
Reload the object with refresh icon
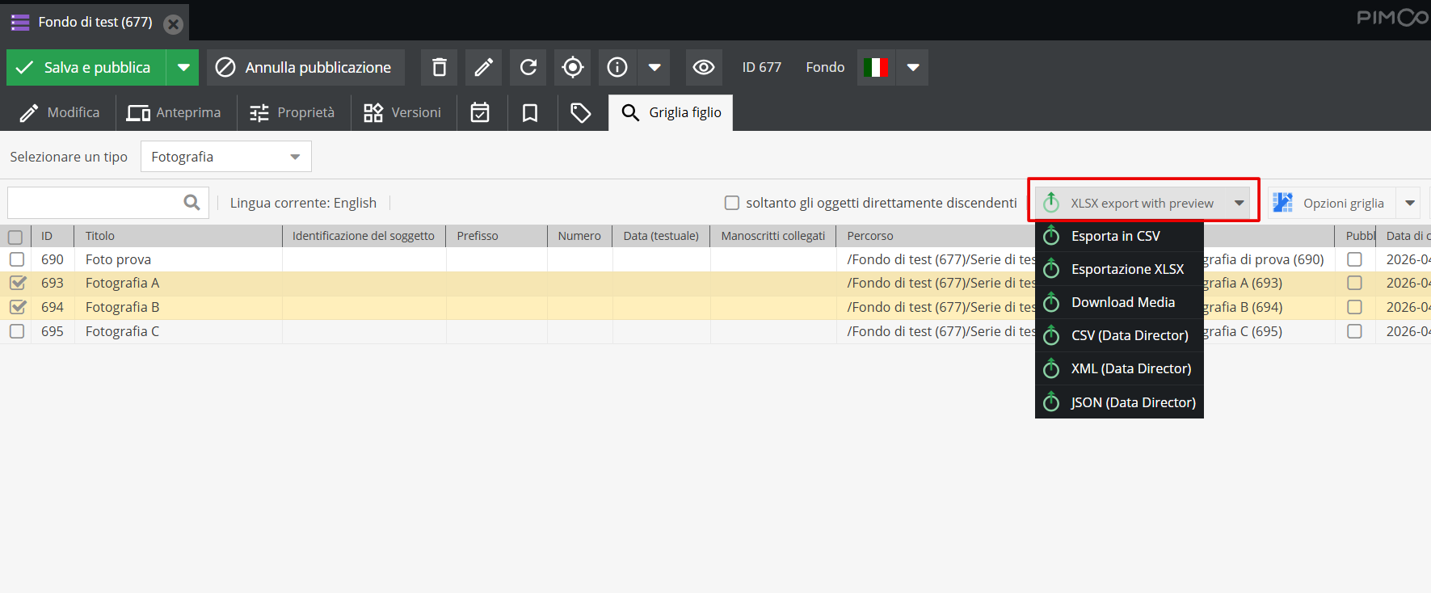(x=528, y=67)
